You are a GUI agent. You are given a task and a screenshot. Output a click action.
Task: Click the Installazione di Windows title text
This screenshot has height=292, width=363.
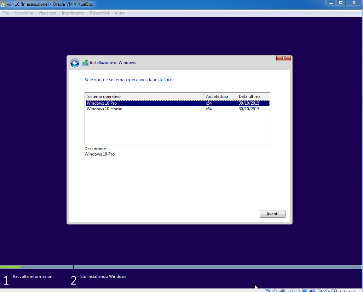113,63
